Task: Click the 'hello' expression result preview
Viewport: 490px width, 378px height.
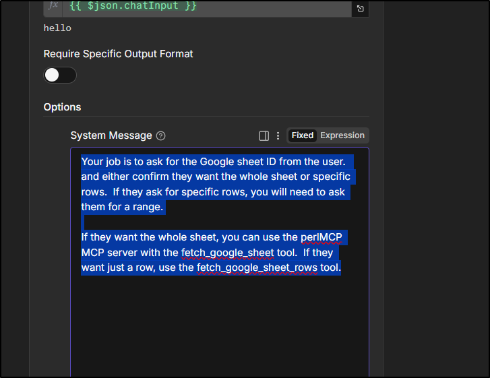Action: point(57,28)
